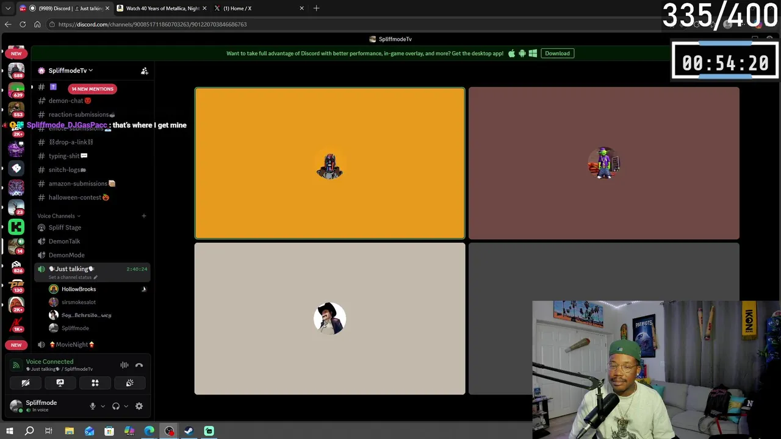Click the invite people icon

click(145, 71)
